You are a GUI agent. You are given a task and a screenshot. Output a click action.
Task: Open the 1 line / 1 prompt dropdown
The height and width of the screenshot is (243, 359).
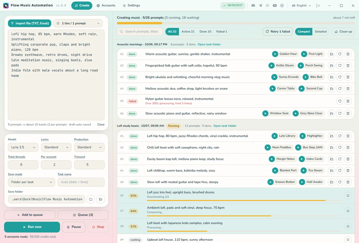point(78,23)
